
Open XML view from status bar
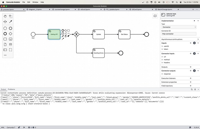(x=3, y=127)
